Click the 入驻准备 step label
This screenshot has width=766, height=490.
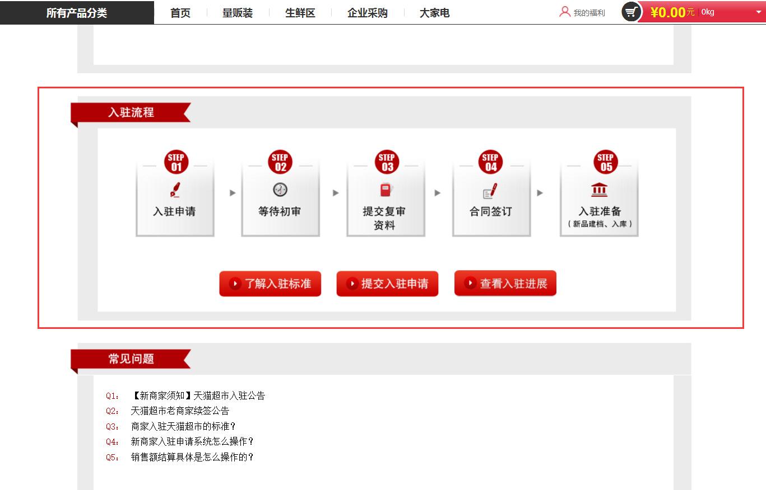[x=600, y=211]
